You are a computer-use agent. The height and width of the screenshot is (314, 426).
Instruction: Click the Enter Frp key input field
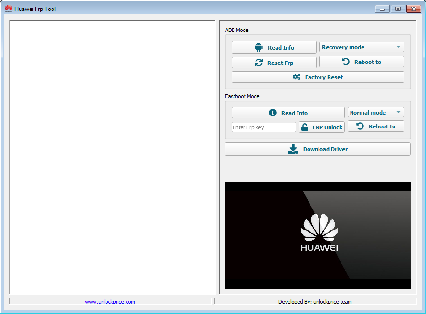(x=264, y=127)
